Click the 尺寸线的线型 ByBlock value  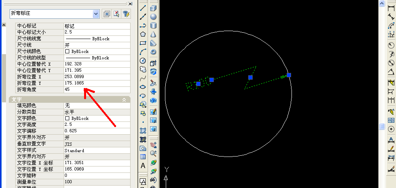pos(97,58)
